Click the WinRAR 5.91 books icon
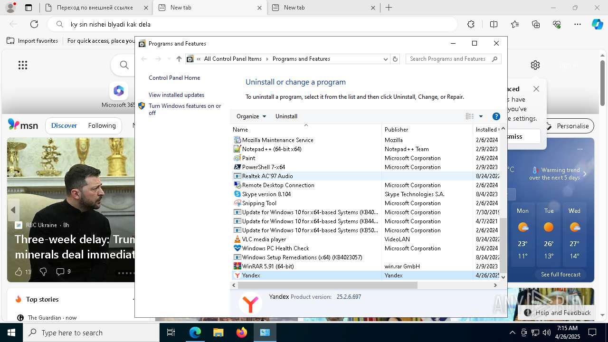 click(237, 266)
